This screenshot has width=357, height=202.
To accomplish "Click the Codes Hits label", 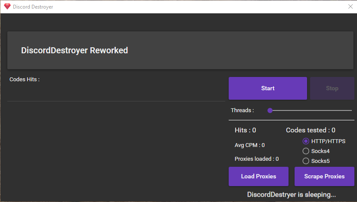I will pos(25,80).
